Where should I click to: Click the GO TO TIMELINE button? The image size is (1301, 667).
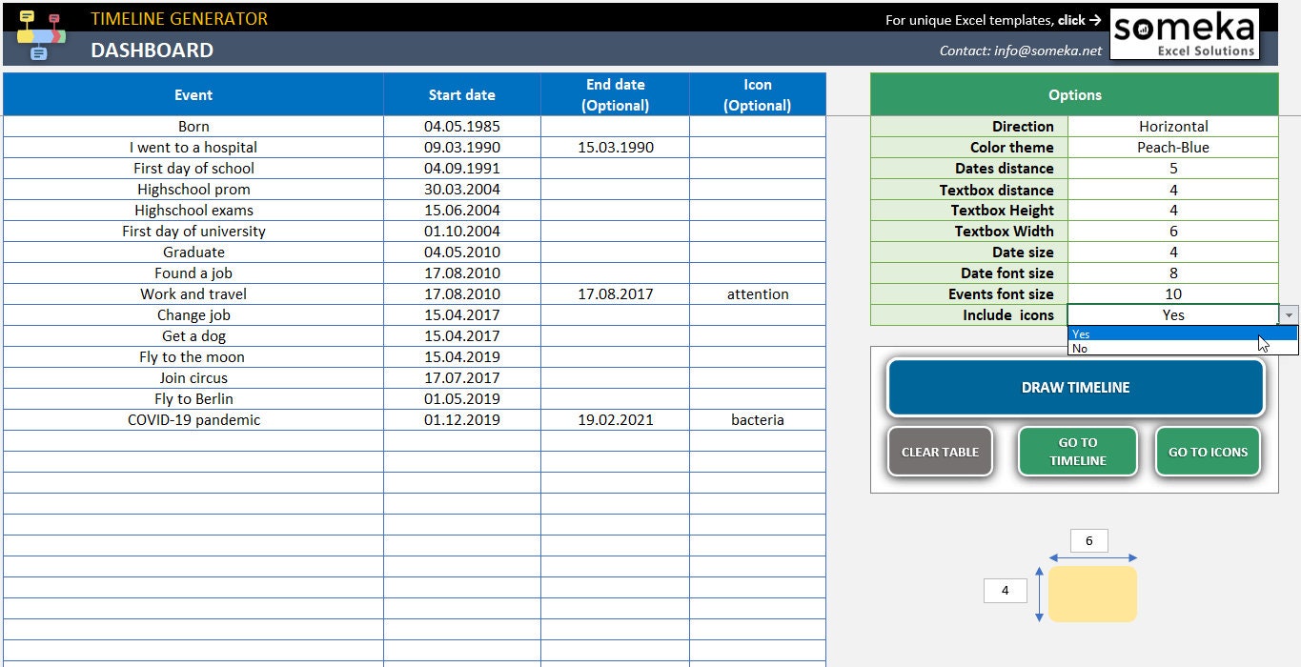[x=1077, y=452]
